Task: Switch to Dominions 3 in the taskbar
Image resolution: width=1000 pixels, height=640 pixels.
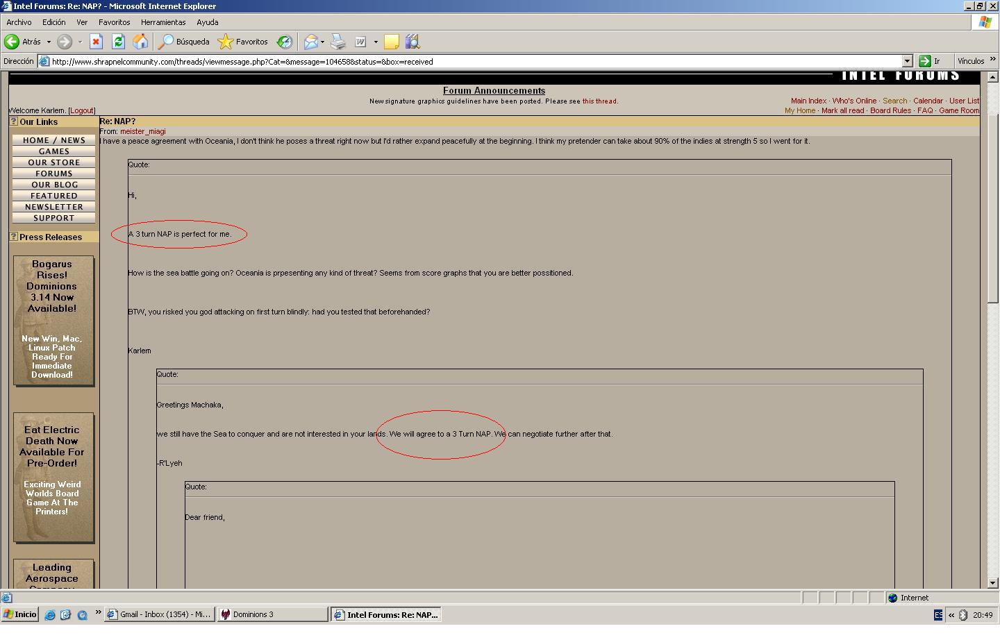Action: 272,614
